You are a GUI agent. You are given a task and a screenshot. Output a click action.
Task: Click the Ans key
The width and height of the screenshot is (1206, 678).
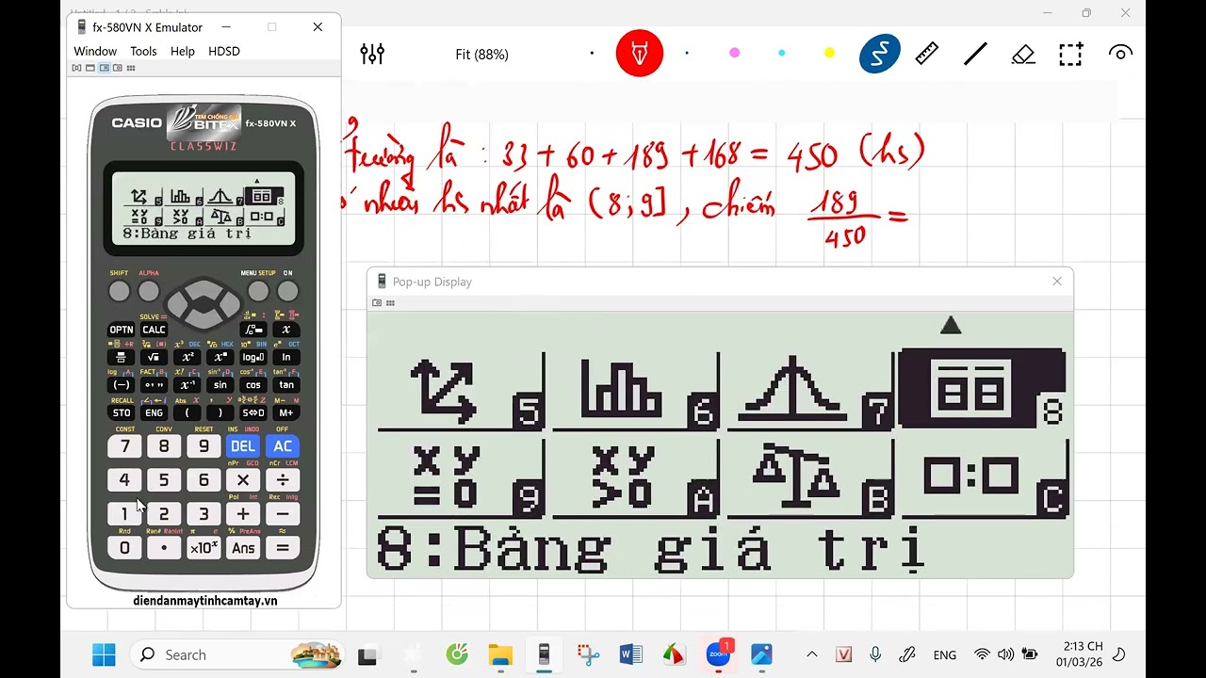[243, 548]
